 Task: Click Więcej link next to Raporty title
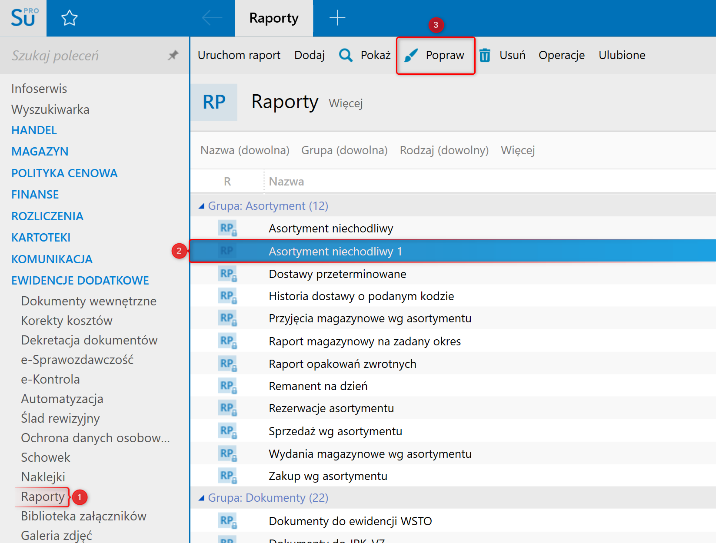[346, 103]
